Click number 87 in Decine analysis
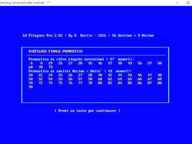Screen dimensions: 192x144 click(x=150, y=83)
